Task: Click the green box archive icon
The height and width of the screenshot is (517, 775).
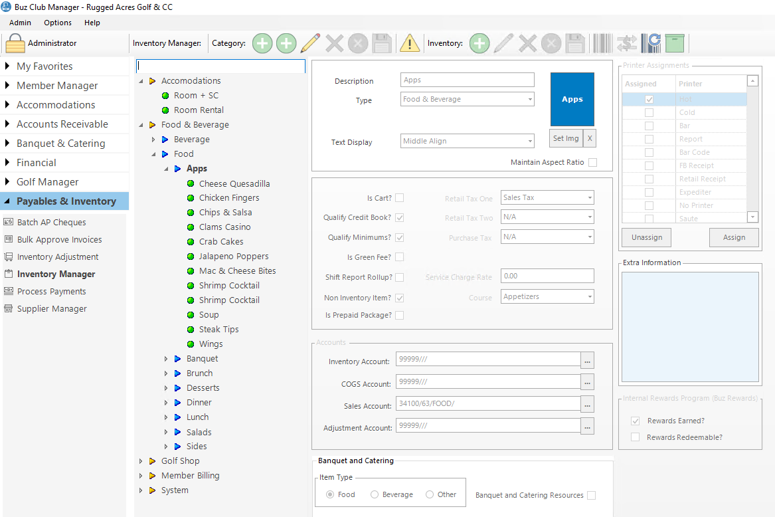Action: 675,43
